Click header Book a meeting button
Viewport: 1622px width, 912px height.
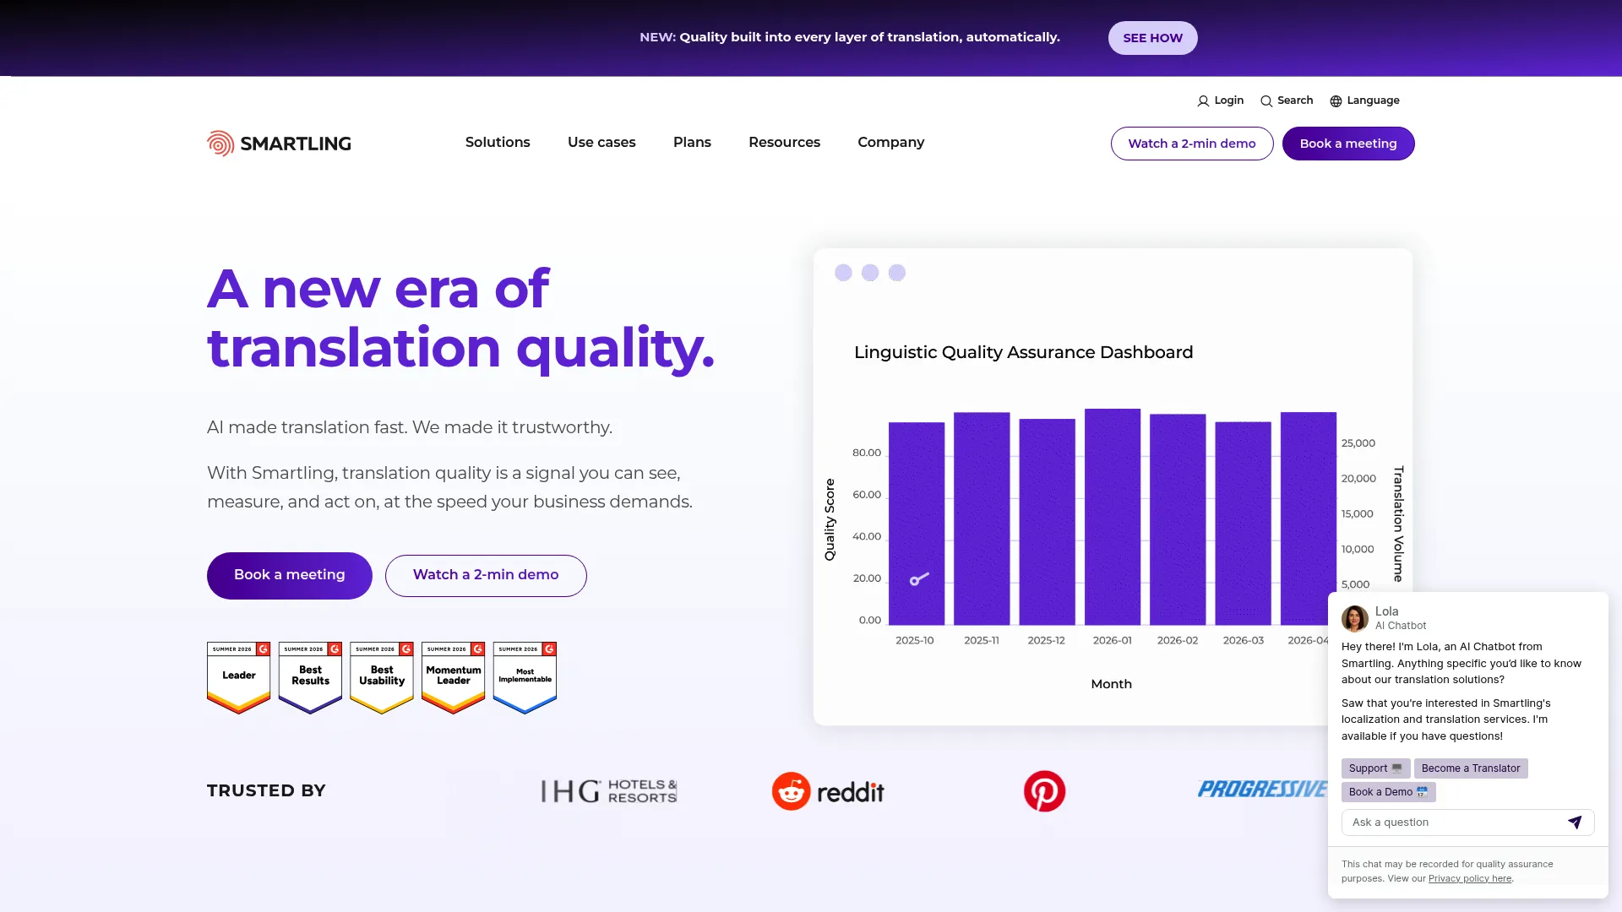(x=1348, y=144)
